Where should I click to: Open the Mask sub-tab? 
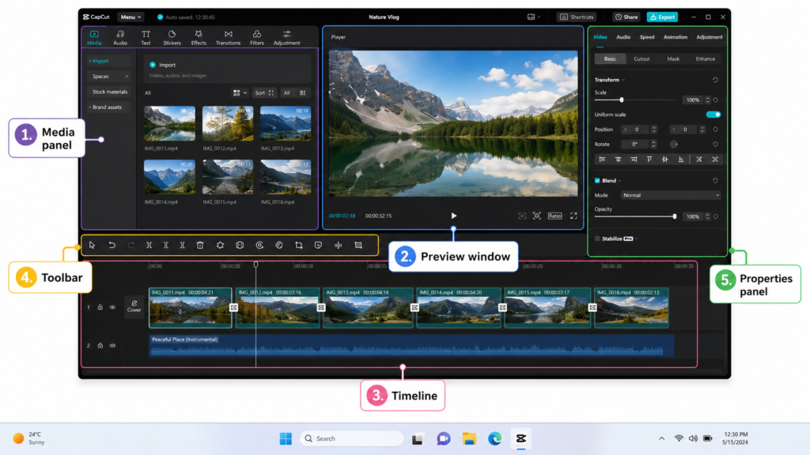point(673,58)
